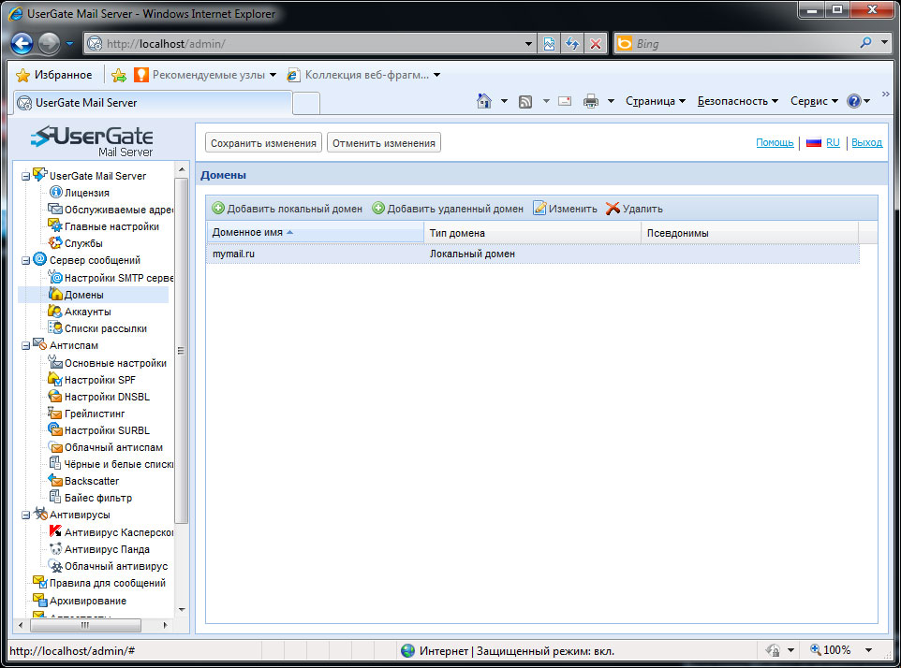Open the Security menu dropdown
Viewport: 901px width, 668px height.
point(738,101)
